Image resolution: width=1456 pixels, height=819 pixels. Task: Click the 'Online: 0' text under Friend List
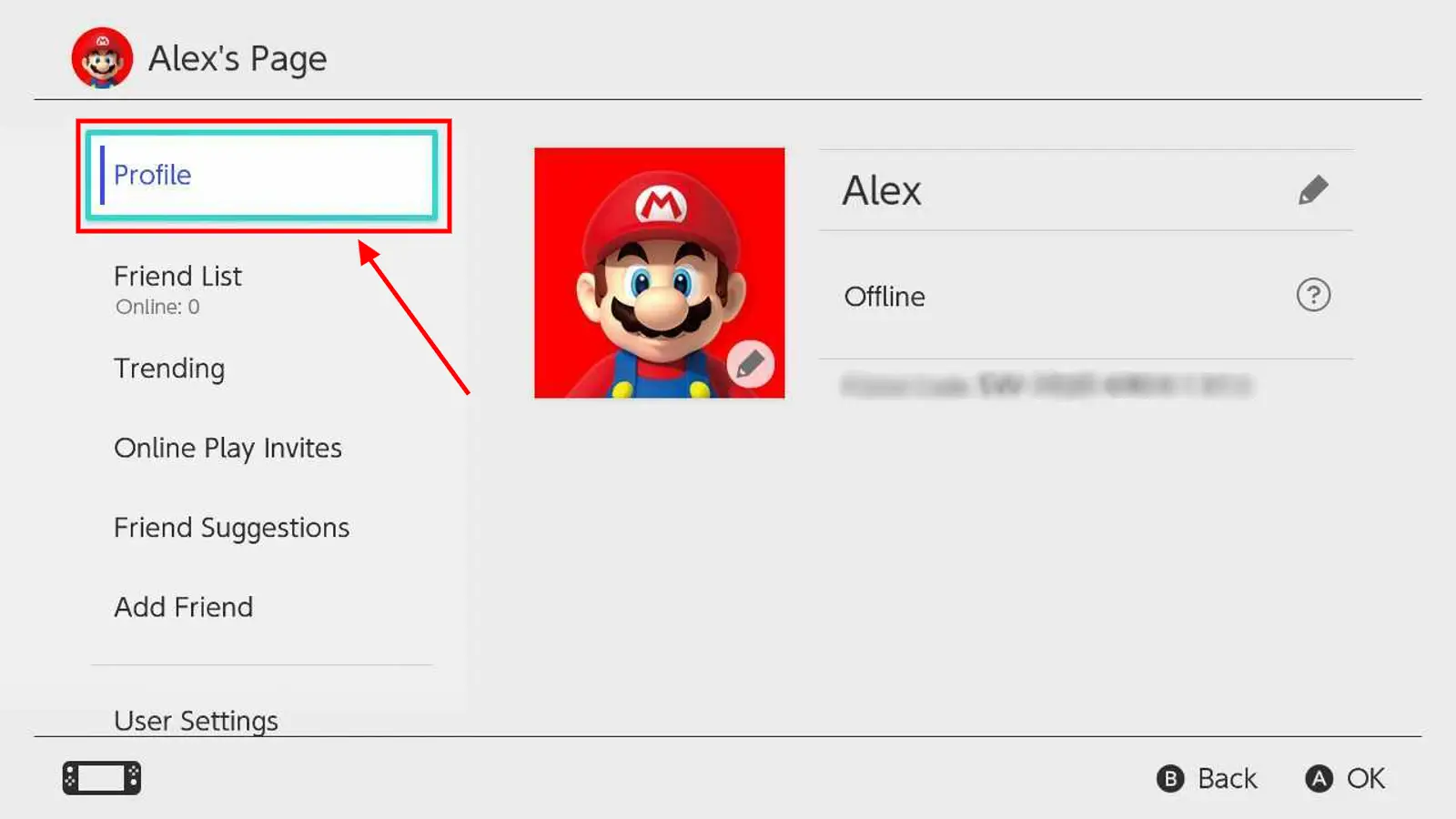click(x=157, y=307)
